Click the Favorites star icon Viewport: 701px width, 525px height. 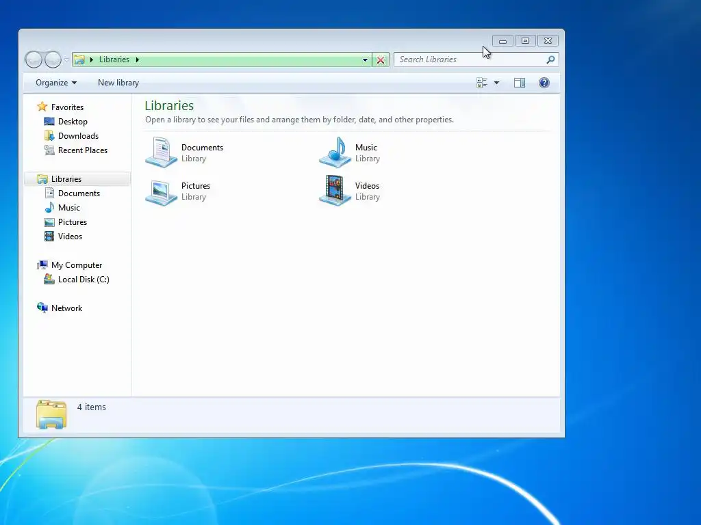(x=42, y=107)
